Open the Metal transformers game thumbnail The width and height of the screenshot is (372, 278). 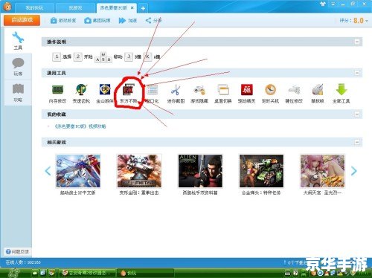pyautogui.click(x=139, y=171)
